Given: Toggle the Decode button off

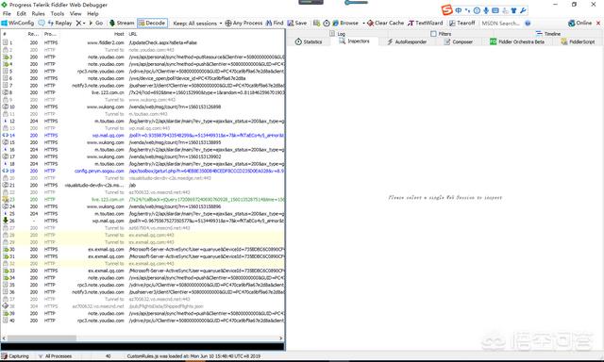Looking at the screenshot, I should [x=152, y=23].
